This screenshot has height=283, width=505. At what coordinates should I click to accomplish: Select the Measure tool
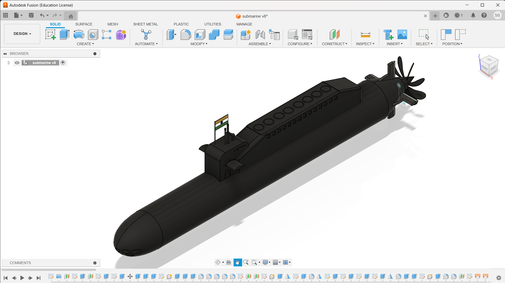coord(365,34)
